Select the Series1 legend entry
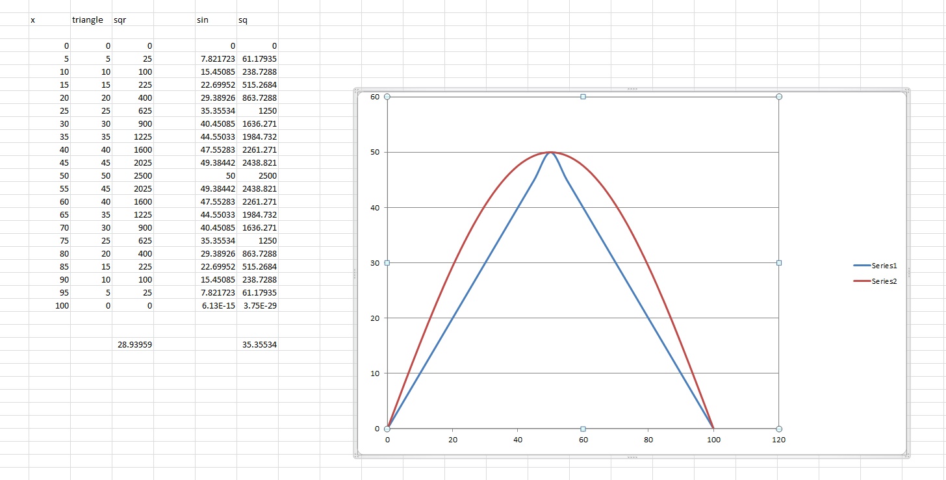This screenshot has width=946, height=480. click(x=884, y=266)
